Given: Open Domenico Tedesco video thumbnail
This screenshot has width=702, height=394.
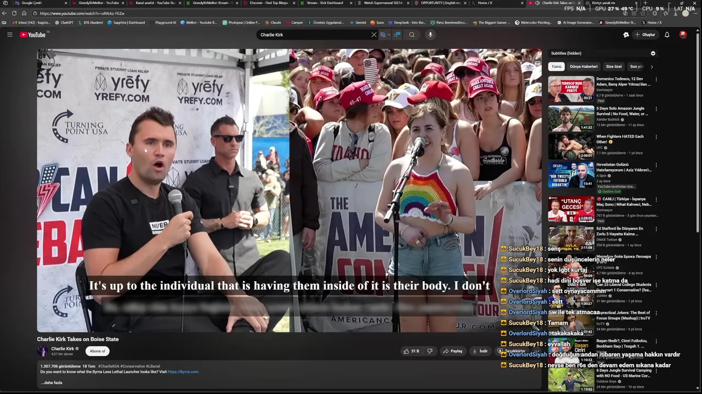Looking at the screenshot, I should pyautogui.click(x=571, y=89).
